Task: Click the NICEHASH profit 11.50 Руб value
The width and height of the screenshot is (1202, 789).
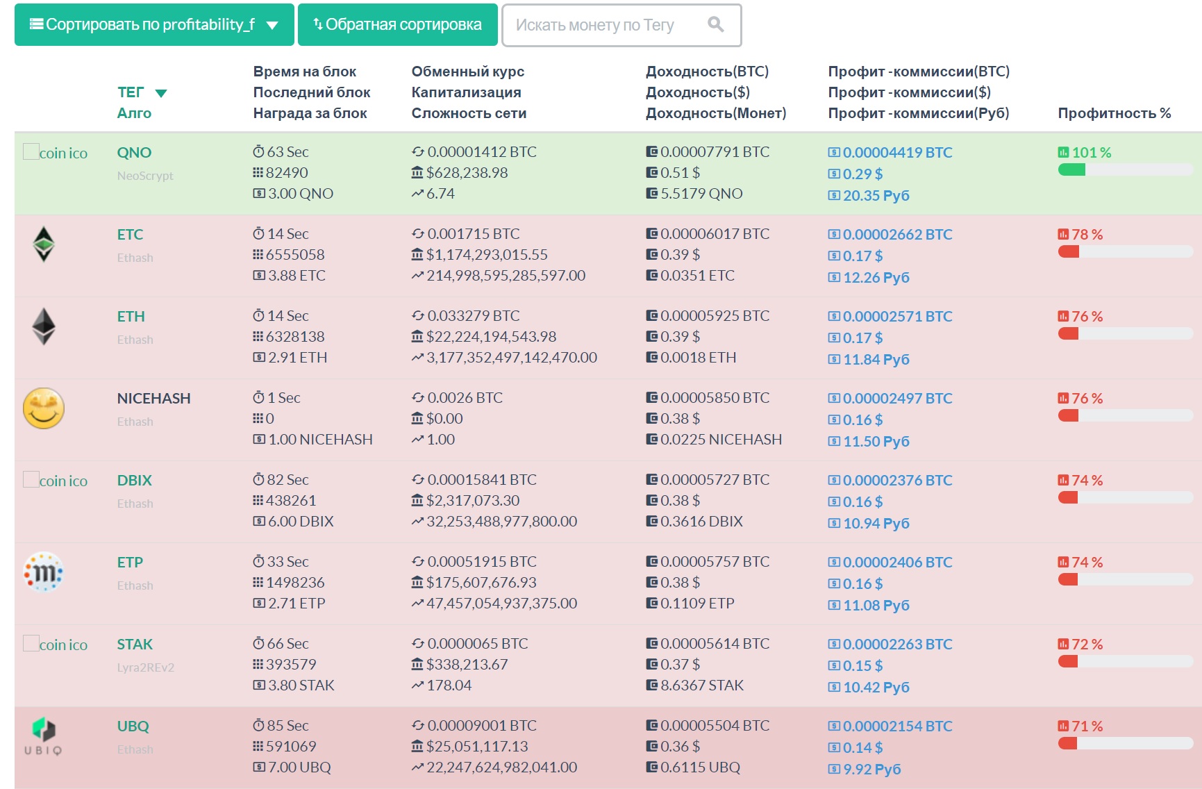Action: (x=876, y=442)
